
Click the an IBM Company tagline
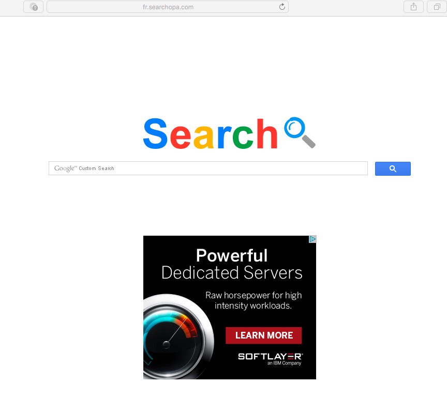(284, 363)
